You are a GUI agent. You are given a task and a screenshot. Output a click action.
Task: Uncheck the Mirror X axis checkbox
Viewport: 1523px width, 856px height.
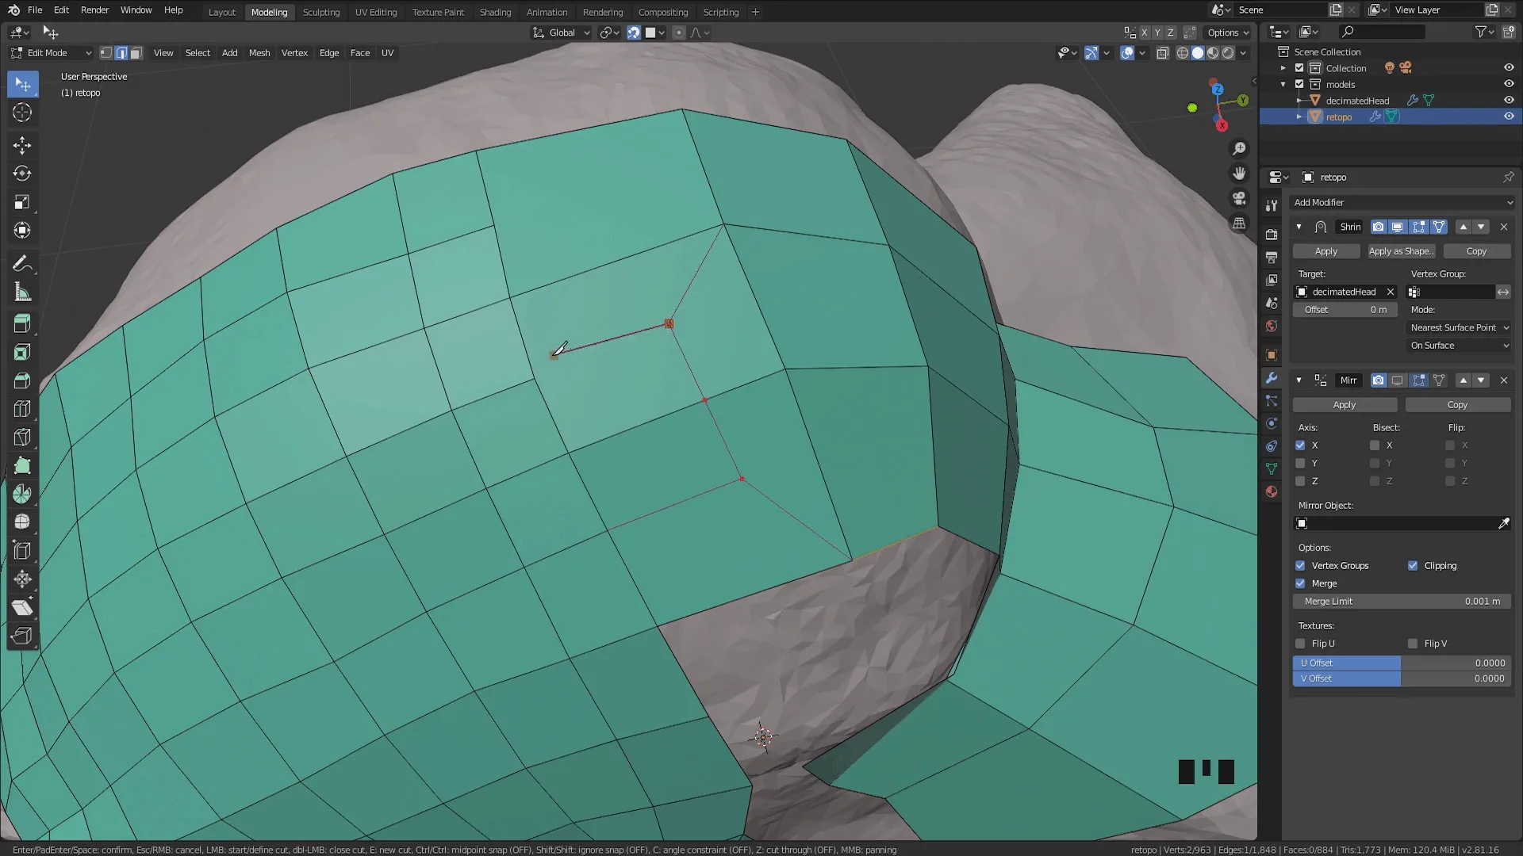coord(1300,445)
